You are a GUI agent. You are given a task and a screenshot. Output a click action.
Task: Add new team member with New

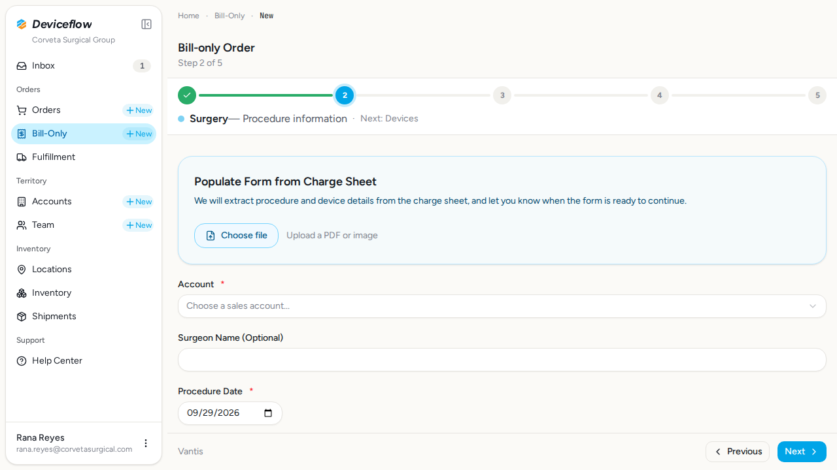[139, 225]
